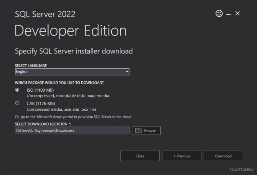Open the Microsoft Azure portal link
This screenshot has width=257, height=175.
click(x=73, y=117)
